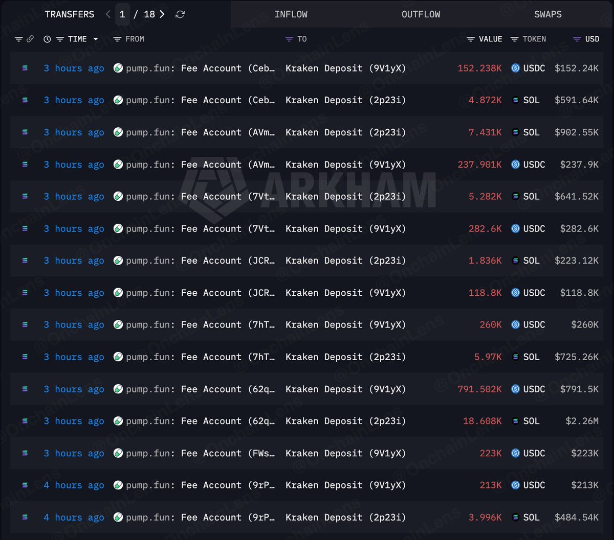Click the $902.55K USD cell
This screenshot has width=614, height=540.
click(577, 132)
